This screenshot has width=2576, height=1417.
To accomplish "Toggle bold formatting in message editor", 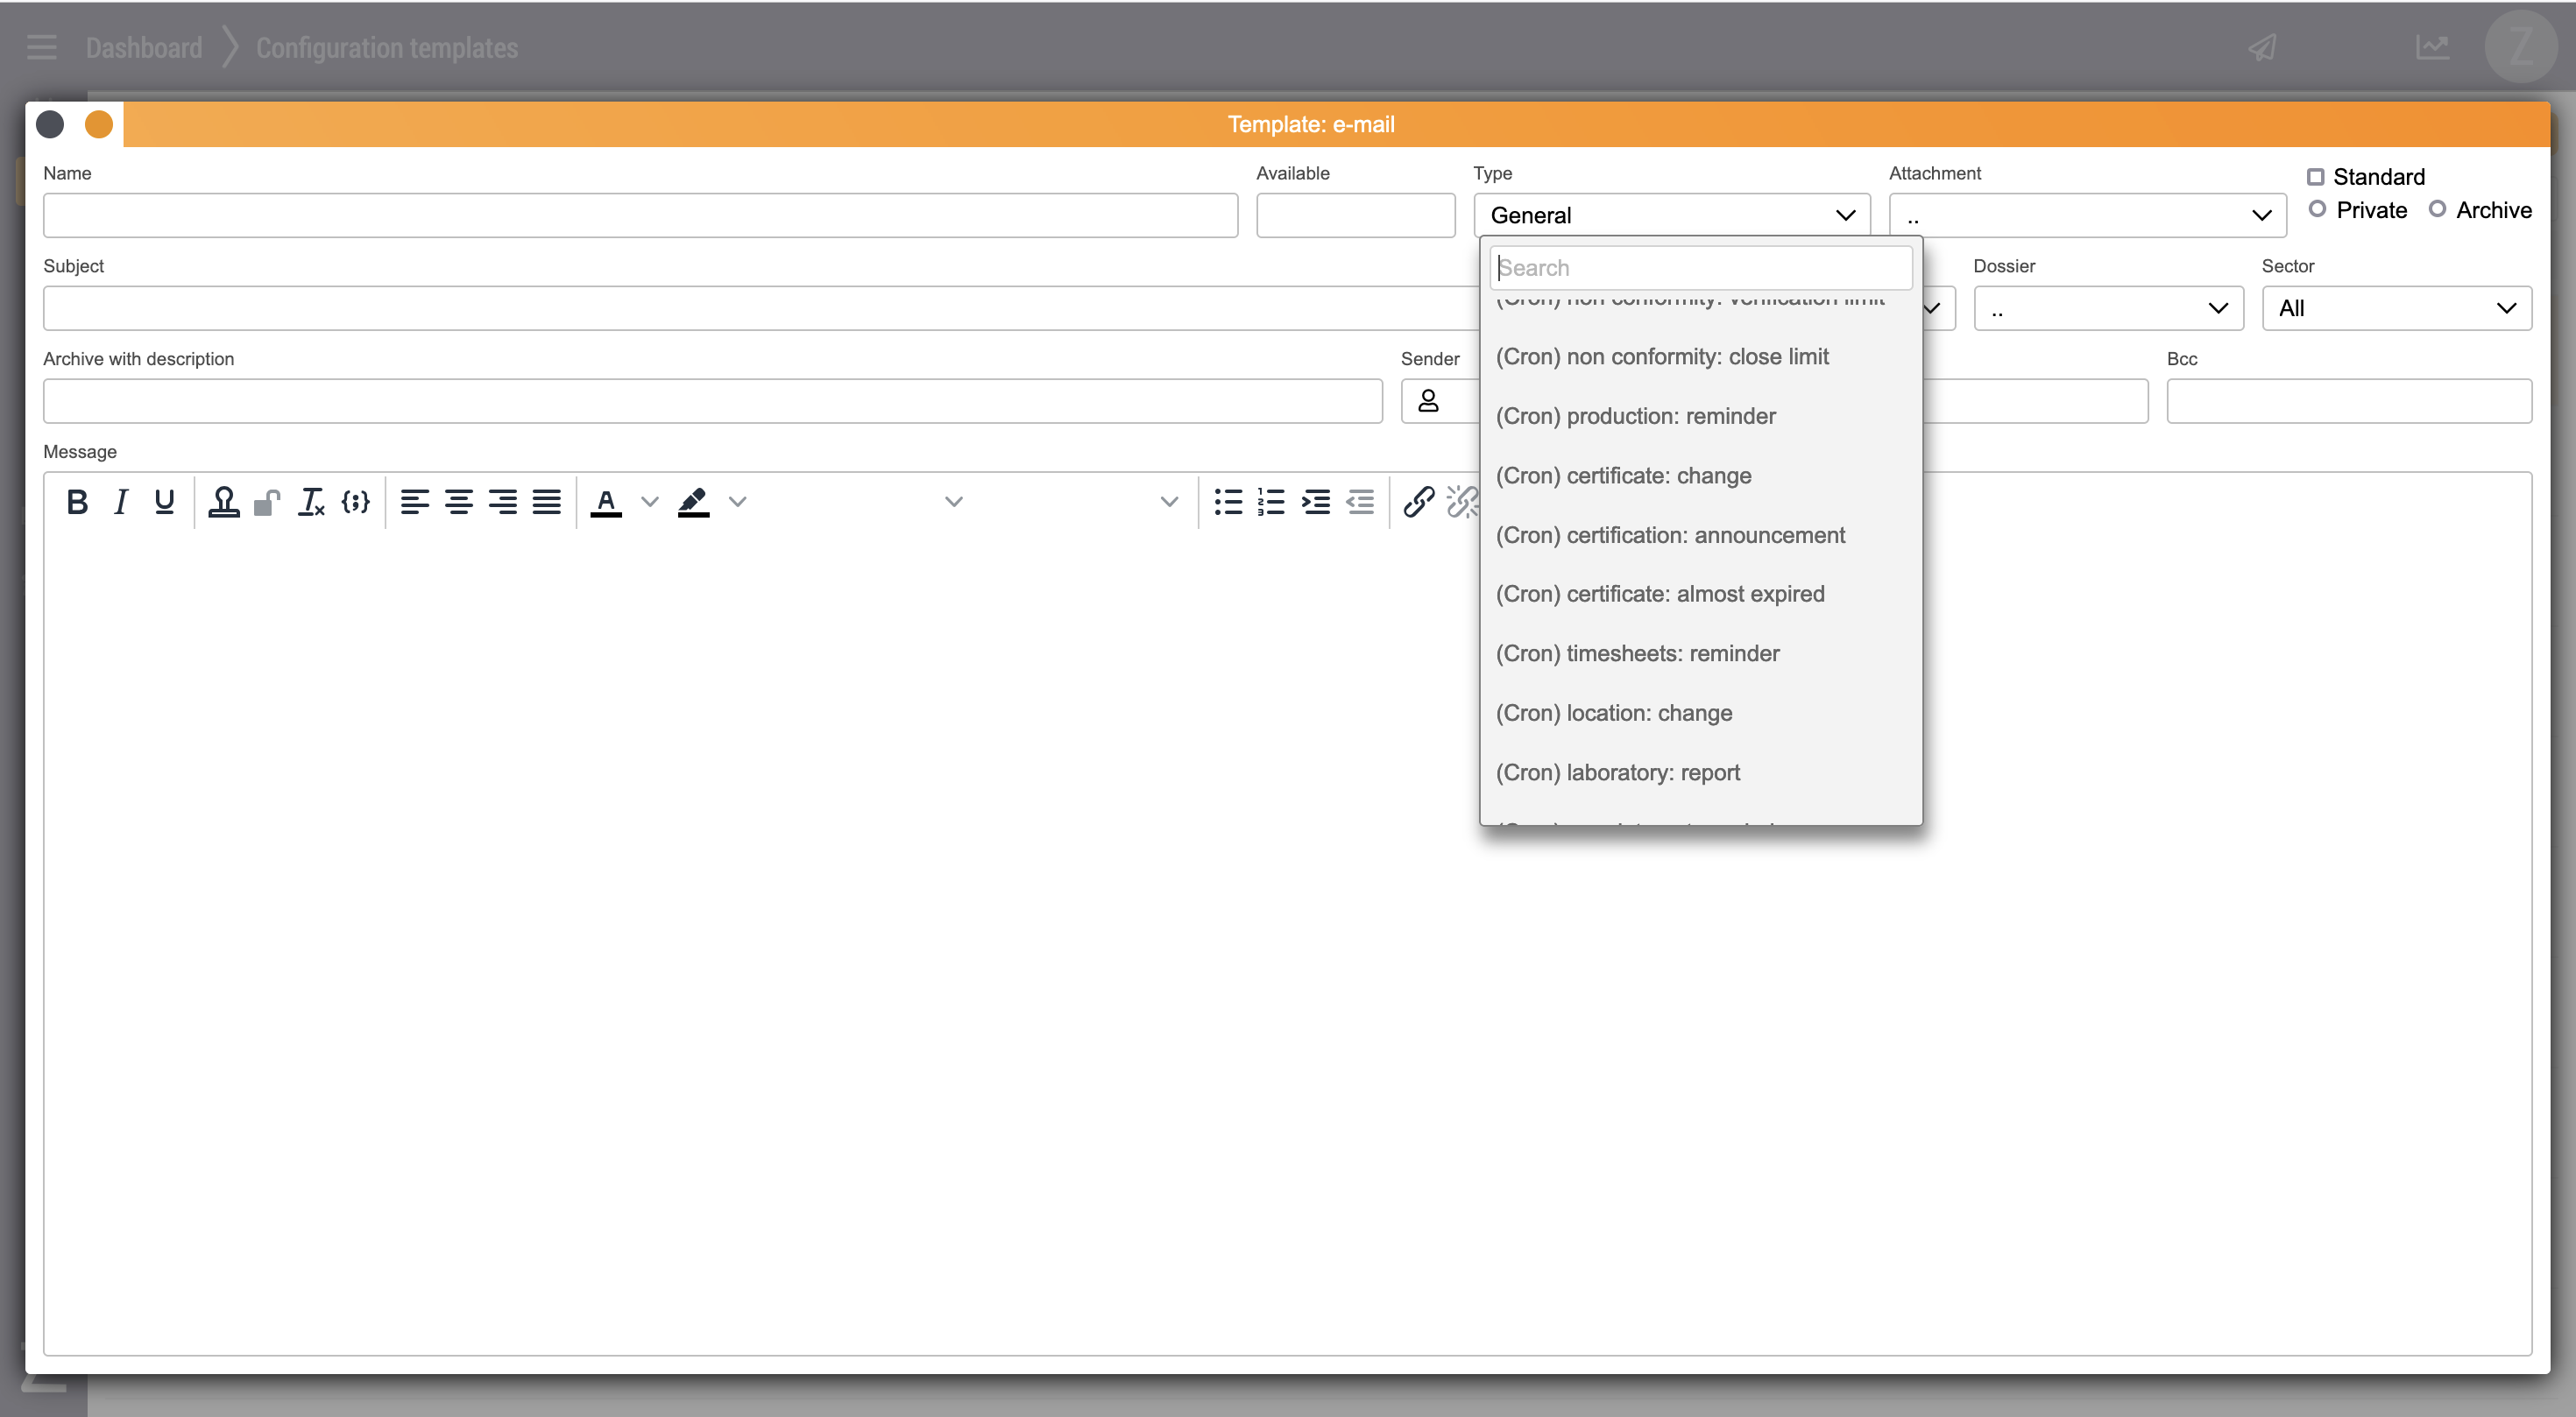I will (x=77, y=502).
